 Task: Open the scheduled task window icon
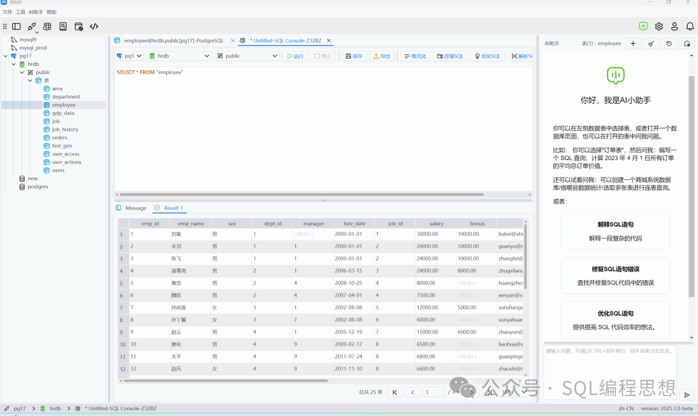coord(79,26)
